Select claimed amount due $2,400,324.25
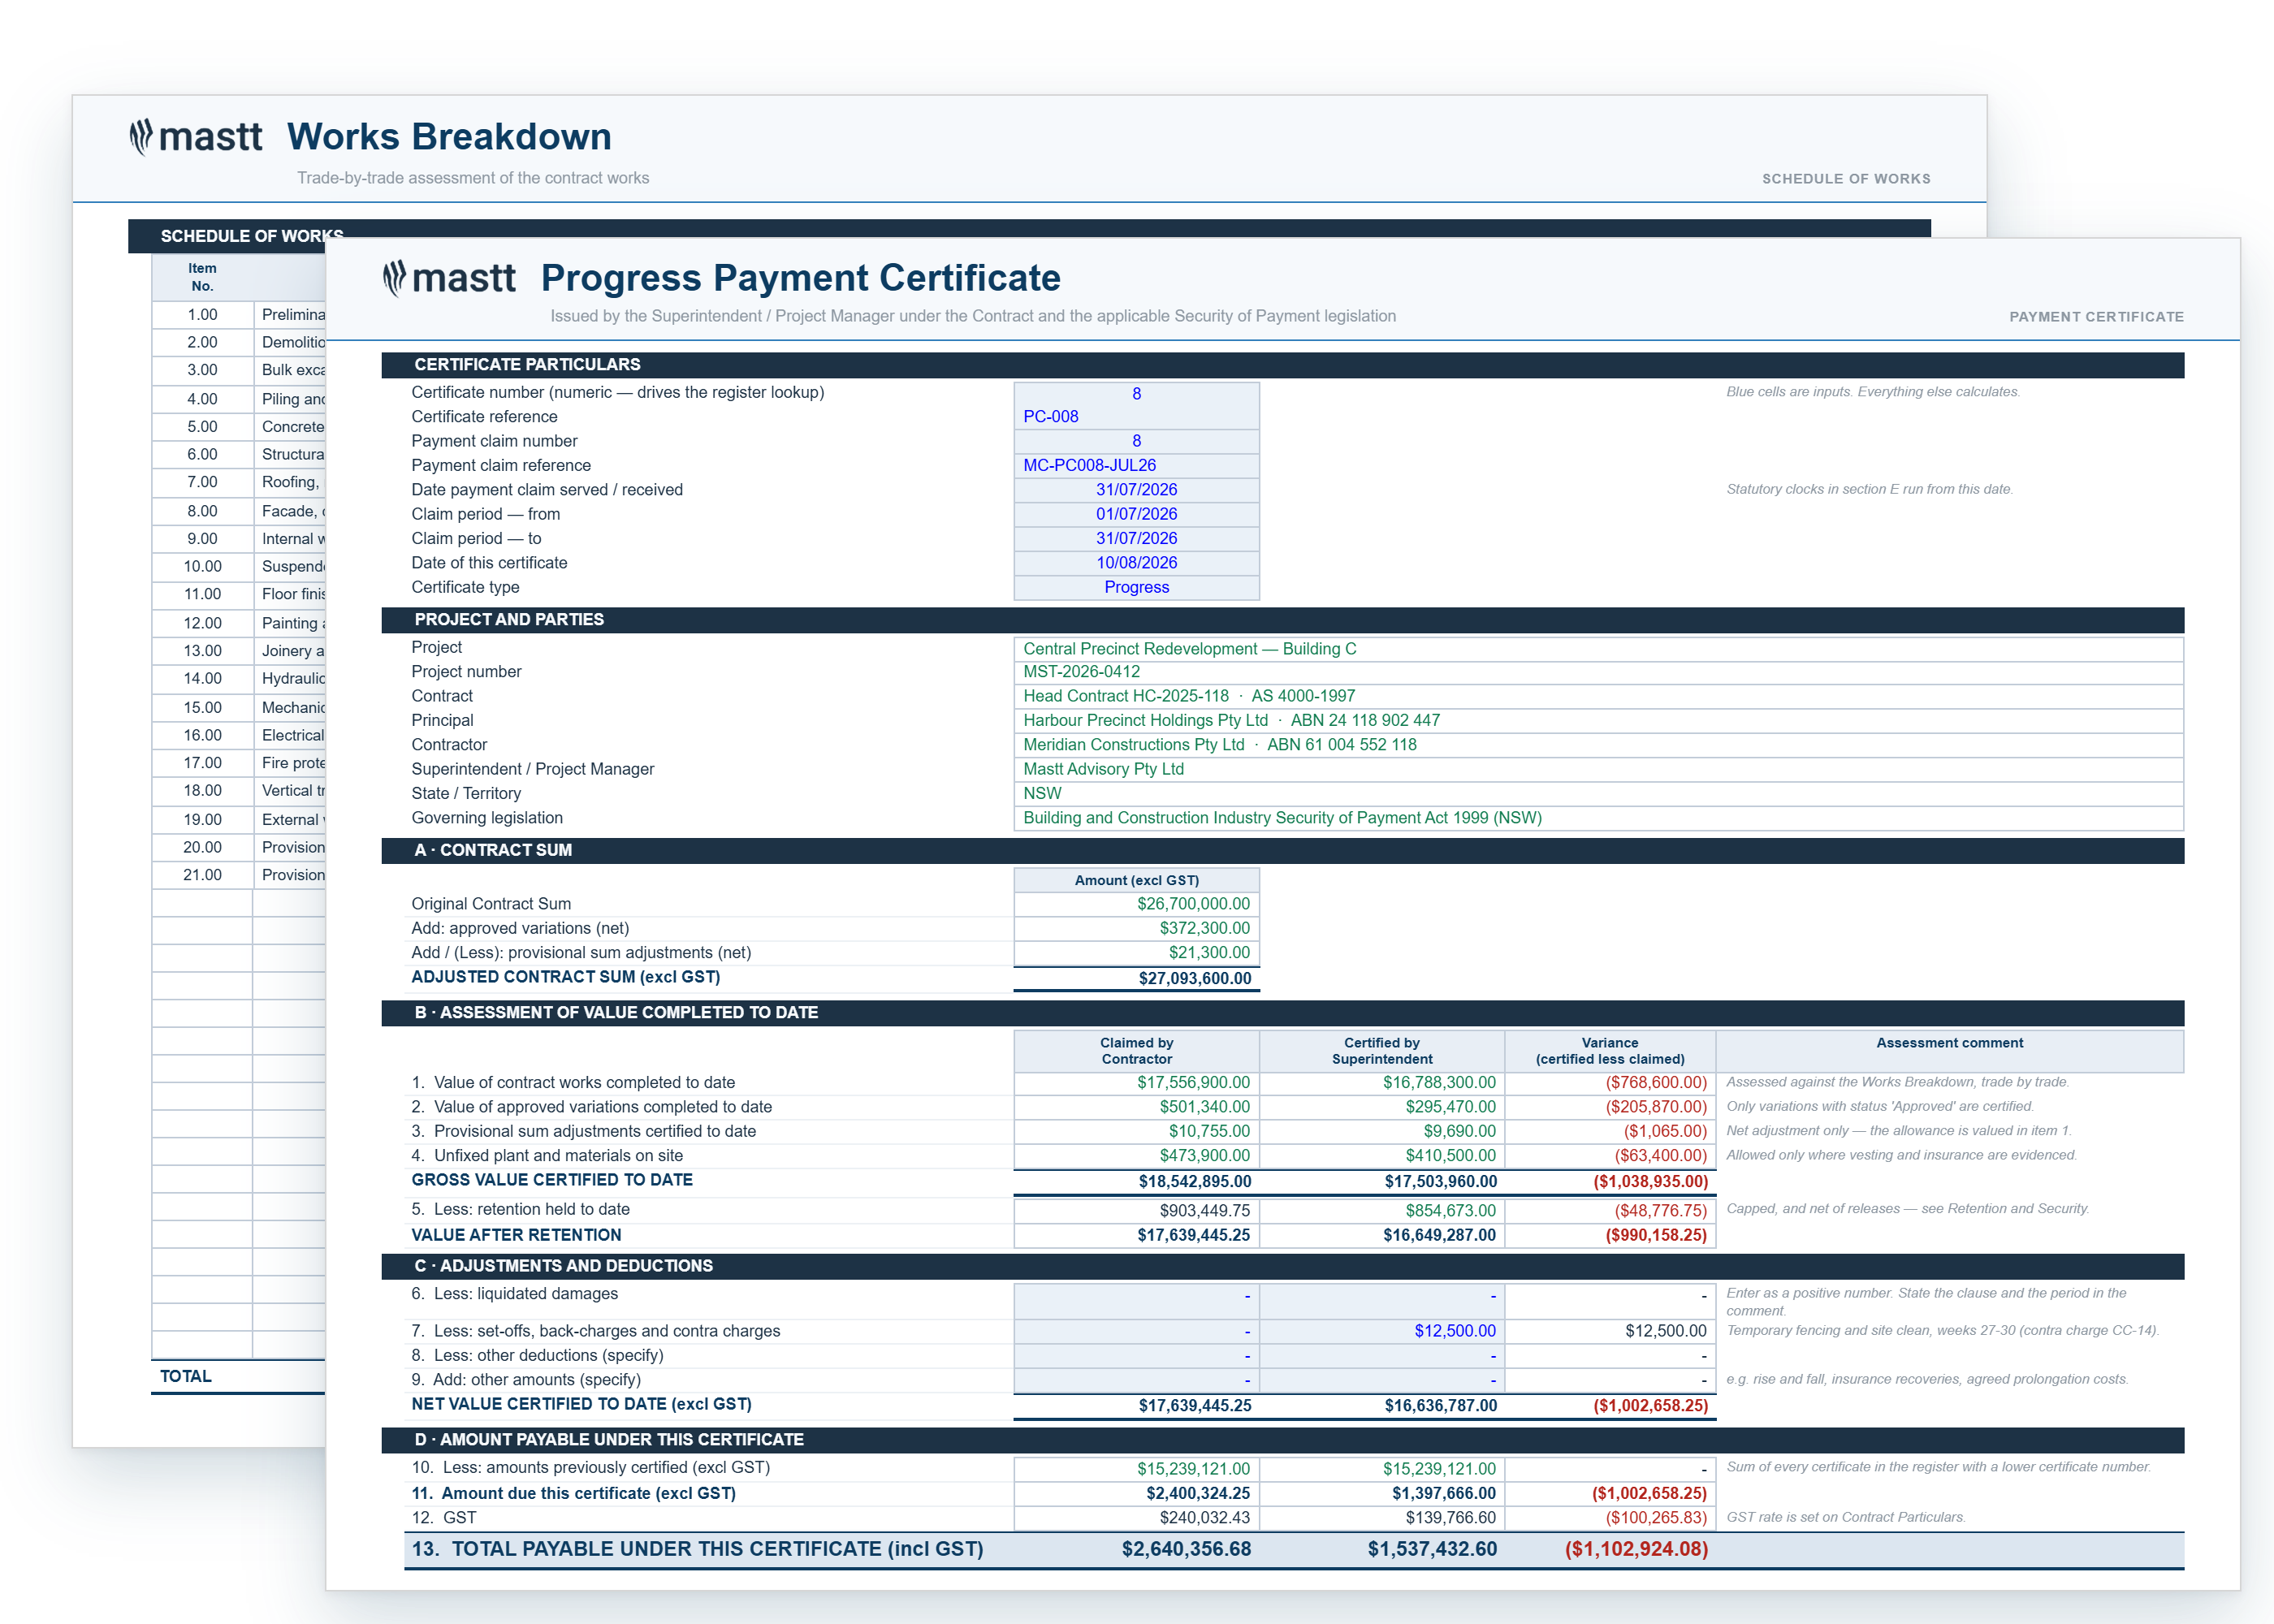 [x=1136, y=1494]
